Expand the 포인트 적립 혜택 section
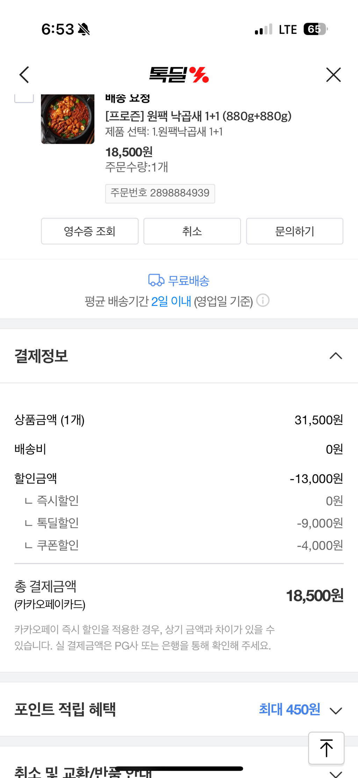Image resolution: width=358 pixels, height=778 pixels. click(x=336, y=711)
